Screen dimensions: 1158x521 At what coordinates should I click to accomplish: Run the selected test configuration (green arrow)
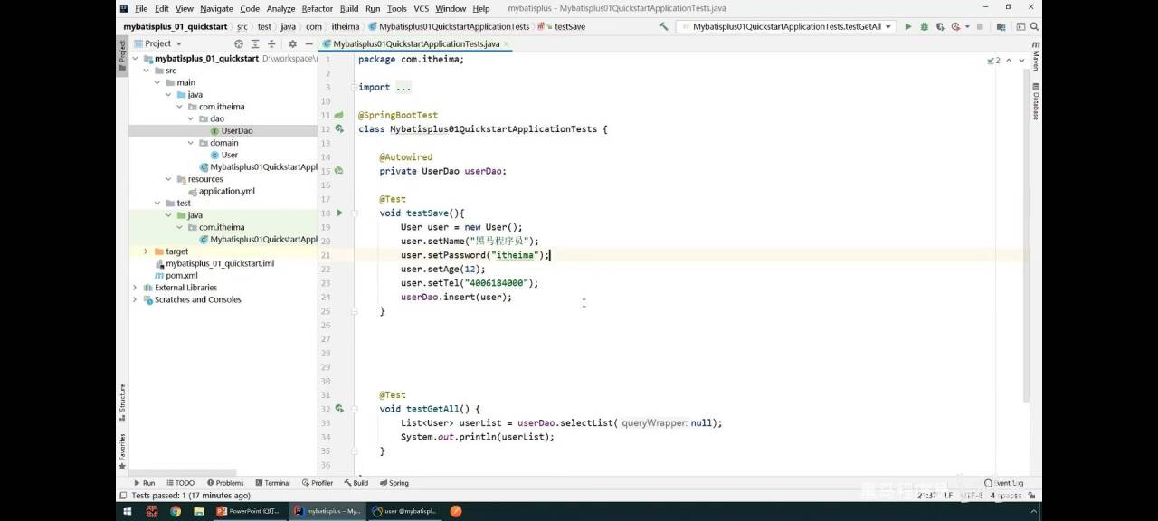pyautogui.click(x=908, y=27)
